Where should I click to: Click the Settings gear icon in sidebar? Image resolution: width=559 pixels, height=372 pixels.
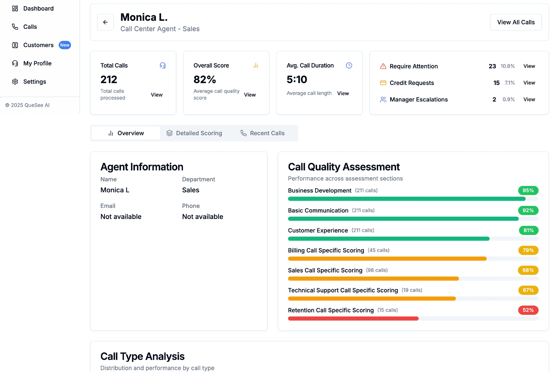15,82
